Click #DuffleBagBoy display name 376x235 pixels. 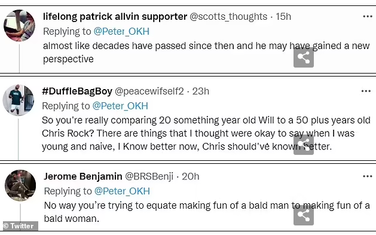[77, 91]
